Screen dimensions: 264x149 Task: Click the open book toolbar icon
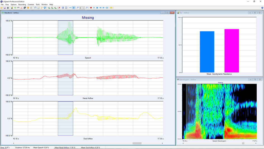pos(38,8)
